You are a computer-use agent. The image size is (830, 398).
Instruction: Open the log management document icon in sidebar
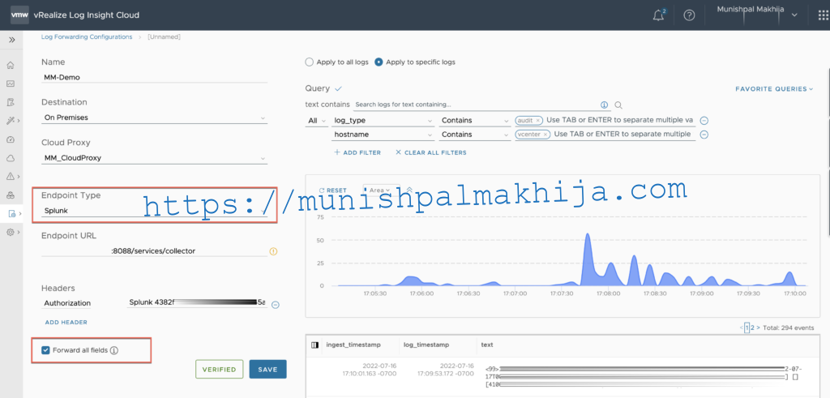pos(11,213)
